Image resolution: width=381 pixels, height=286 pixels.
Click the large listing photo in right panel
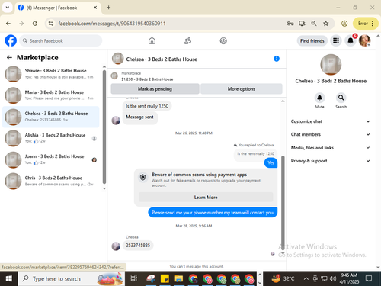[x=331, y=65]
